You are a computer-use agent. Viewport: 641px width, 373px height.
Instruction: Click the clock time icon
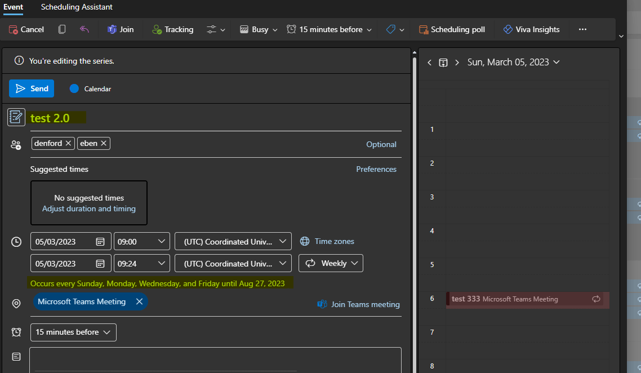point(16,242)
